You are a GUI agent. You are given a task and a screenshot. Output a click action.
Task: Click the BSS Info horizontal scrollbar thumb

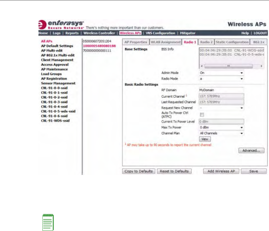pyautogui.click(x=228, y=66)
